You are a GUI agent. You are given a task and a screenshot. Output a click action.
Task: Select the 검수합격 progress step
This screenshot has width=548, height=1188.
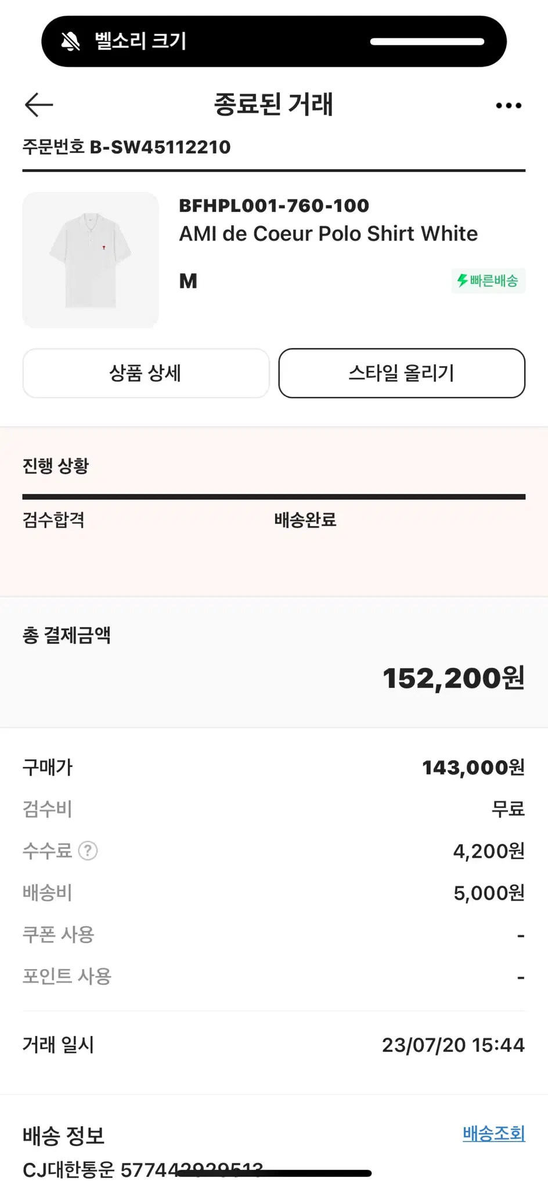[x=53, y=520]
